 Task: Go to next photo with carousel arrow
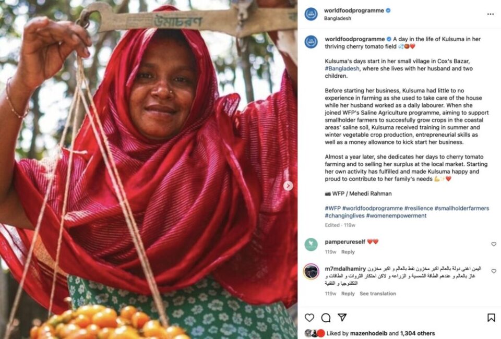[288, 186]
